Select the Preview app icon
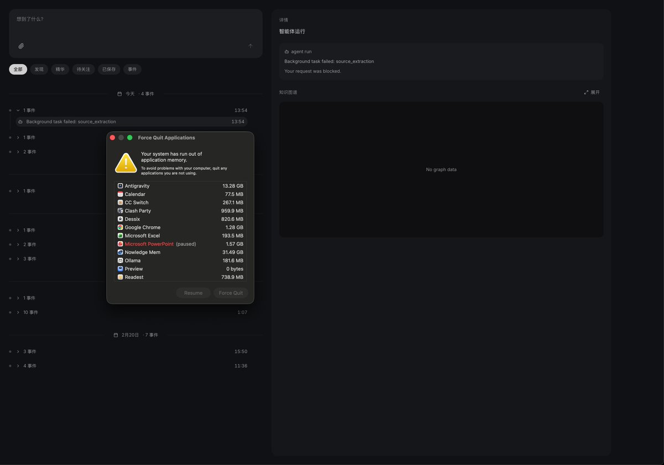This screenshot has height=465, width=664. coord(120,269)
